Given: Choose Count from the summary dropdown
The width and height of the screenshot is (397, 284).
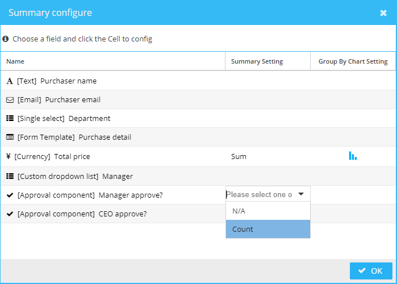Looking at the screenshot, I should click(x=268, y=229).
